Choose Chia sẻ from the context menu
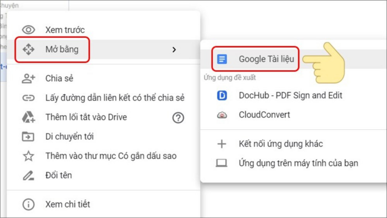The height and width of the screenshot is (218, 387). pos(103,79)
